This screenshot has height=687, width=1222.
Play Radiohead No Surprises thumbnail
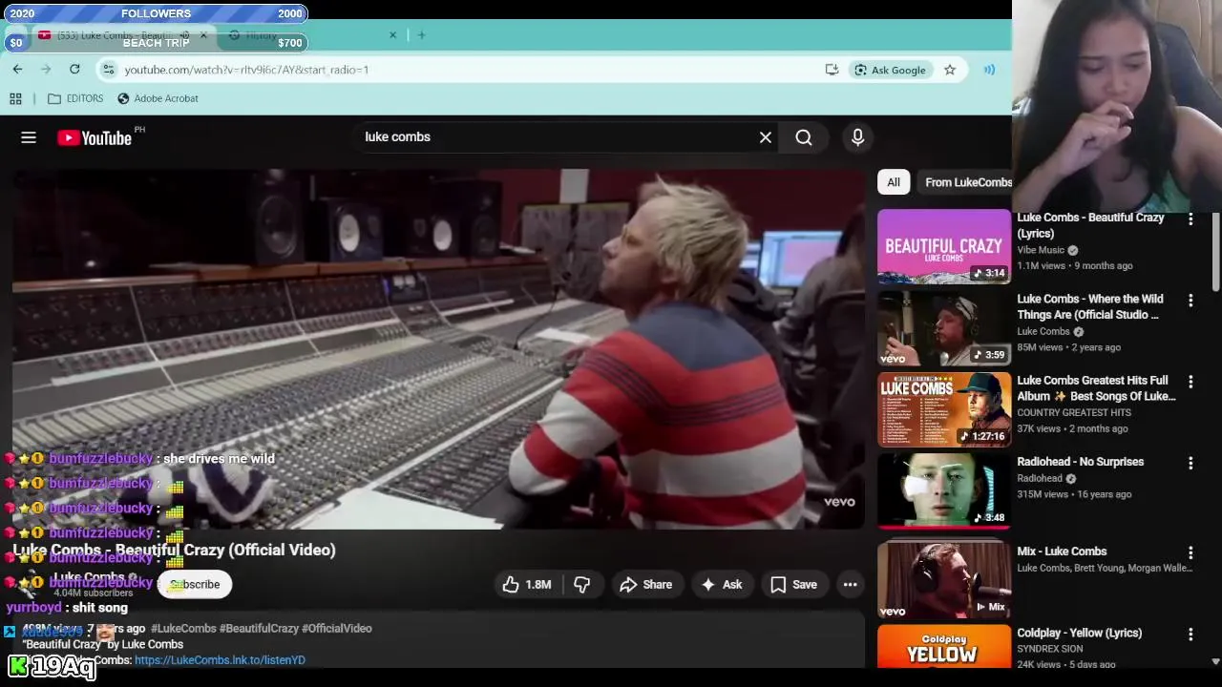[944, 490]
